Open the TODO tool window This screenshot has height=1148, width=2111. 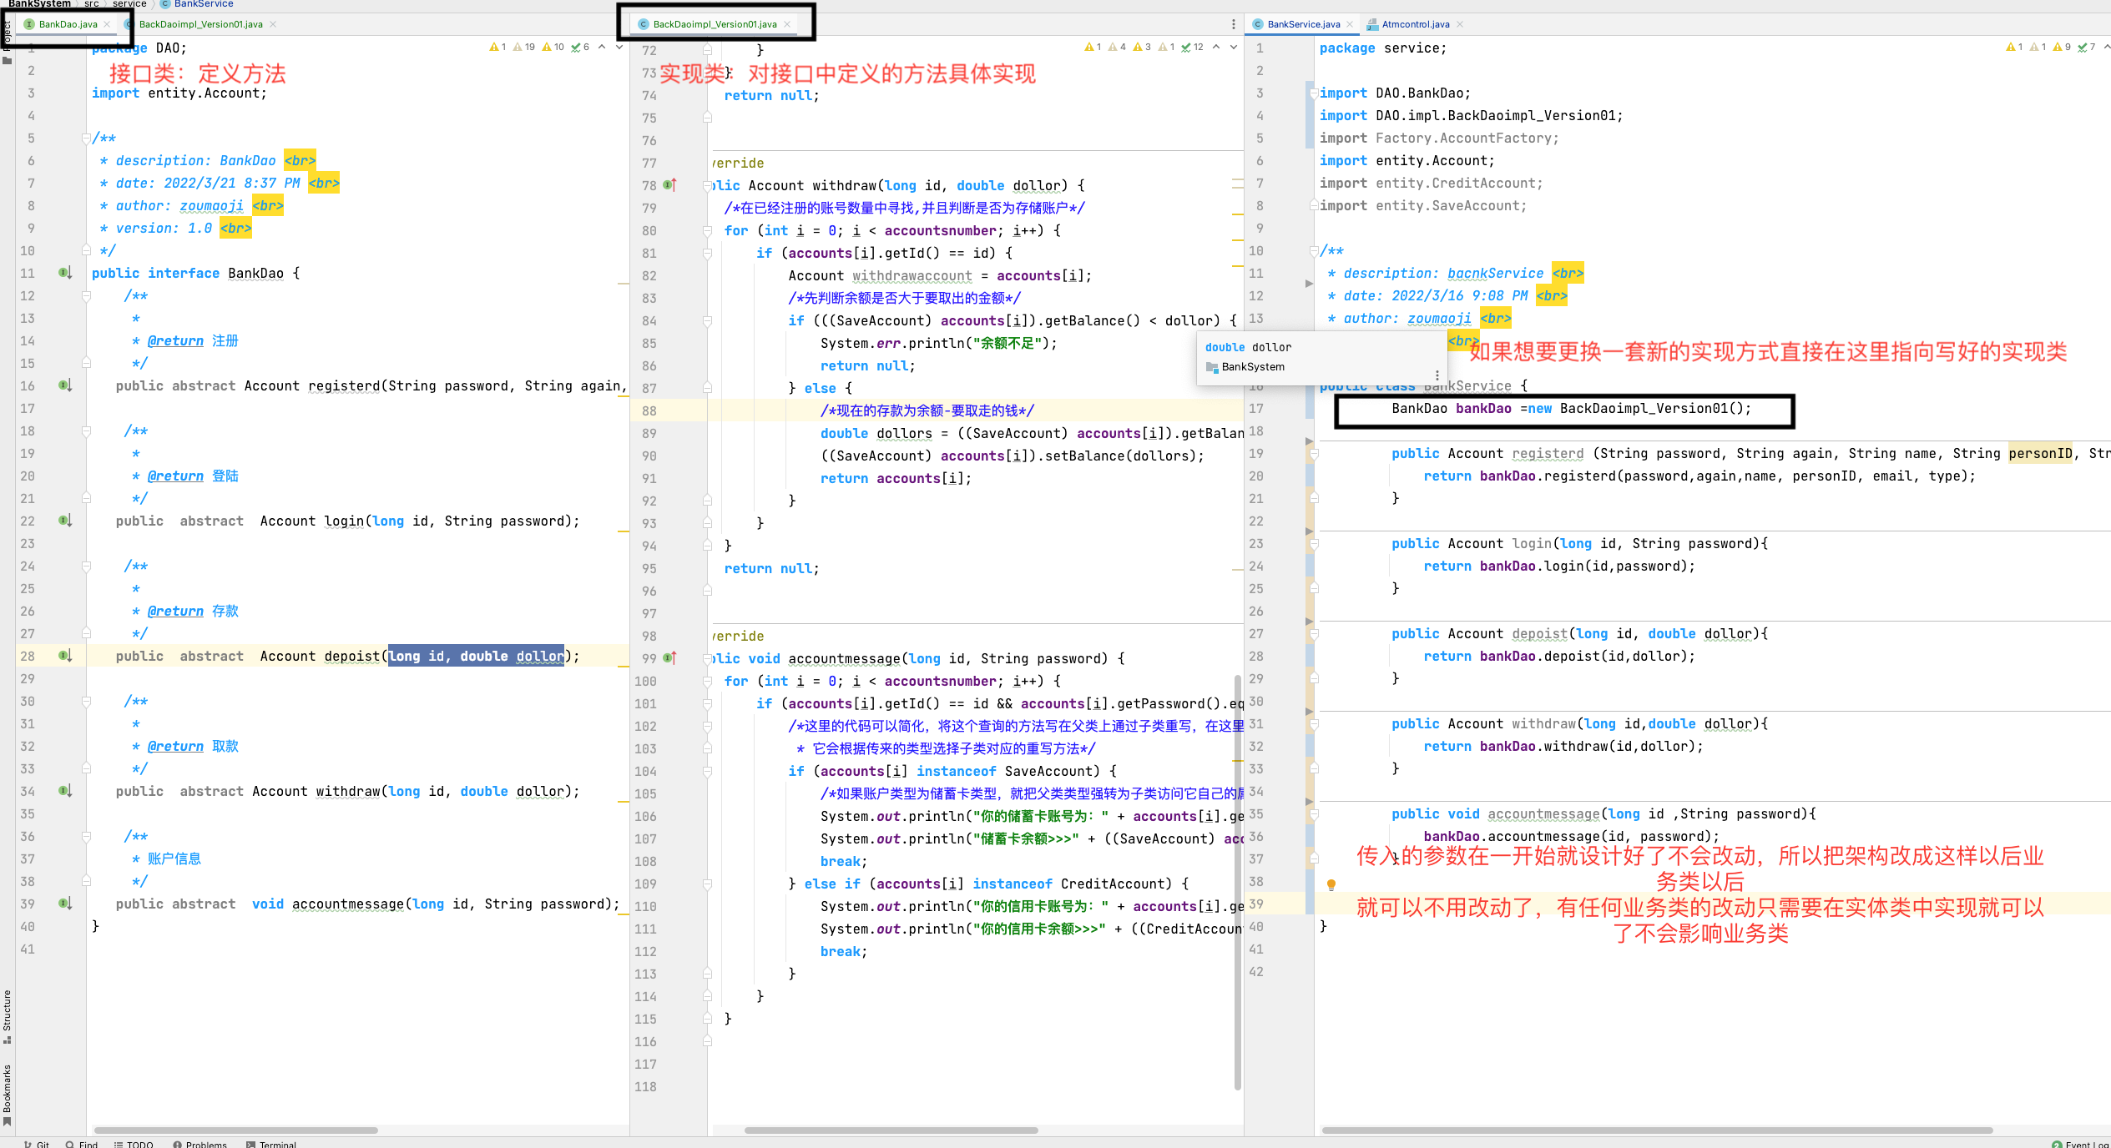[x=134, y=1144]
